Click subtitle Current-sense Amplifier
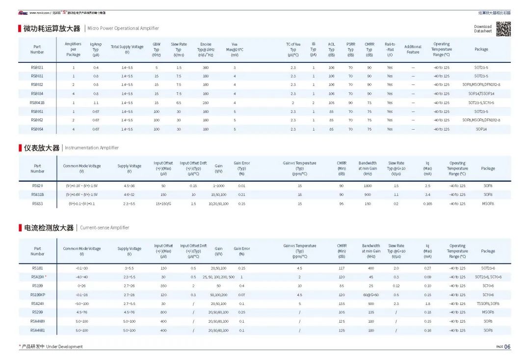 [x=105, y=228]
